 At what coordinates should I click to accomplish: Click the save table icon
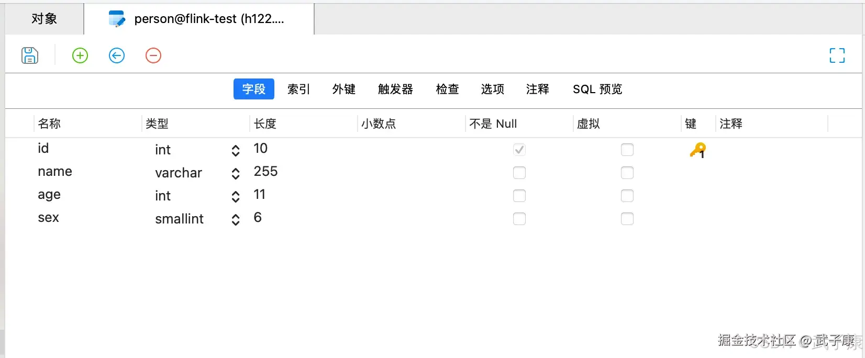(x=30, y=55)
